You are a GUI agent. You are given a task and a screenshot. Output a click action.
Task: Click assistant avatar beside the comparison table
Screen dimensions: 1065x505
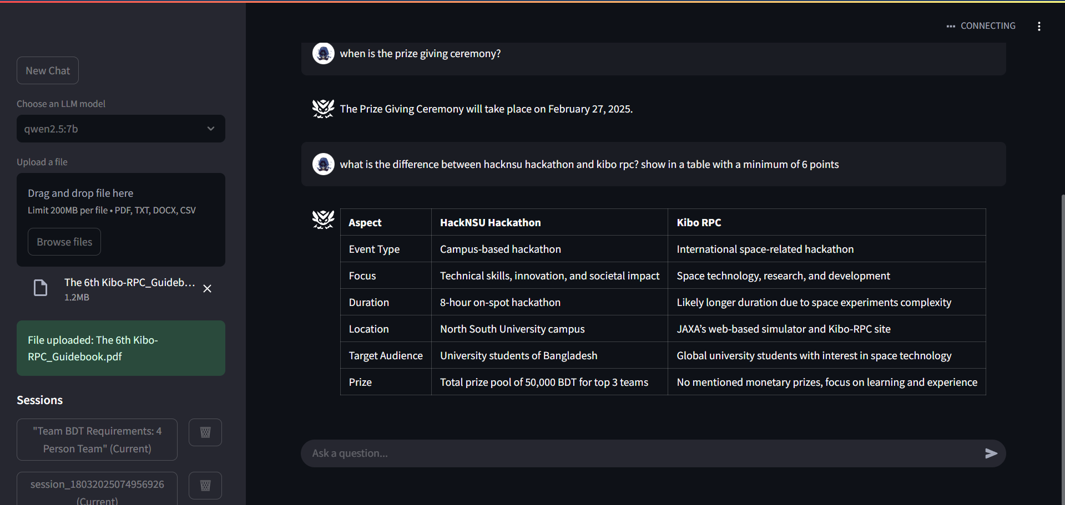[324, 220]
